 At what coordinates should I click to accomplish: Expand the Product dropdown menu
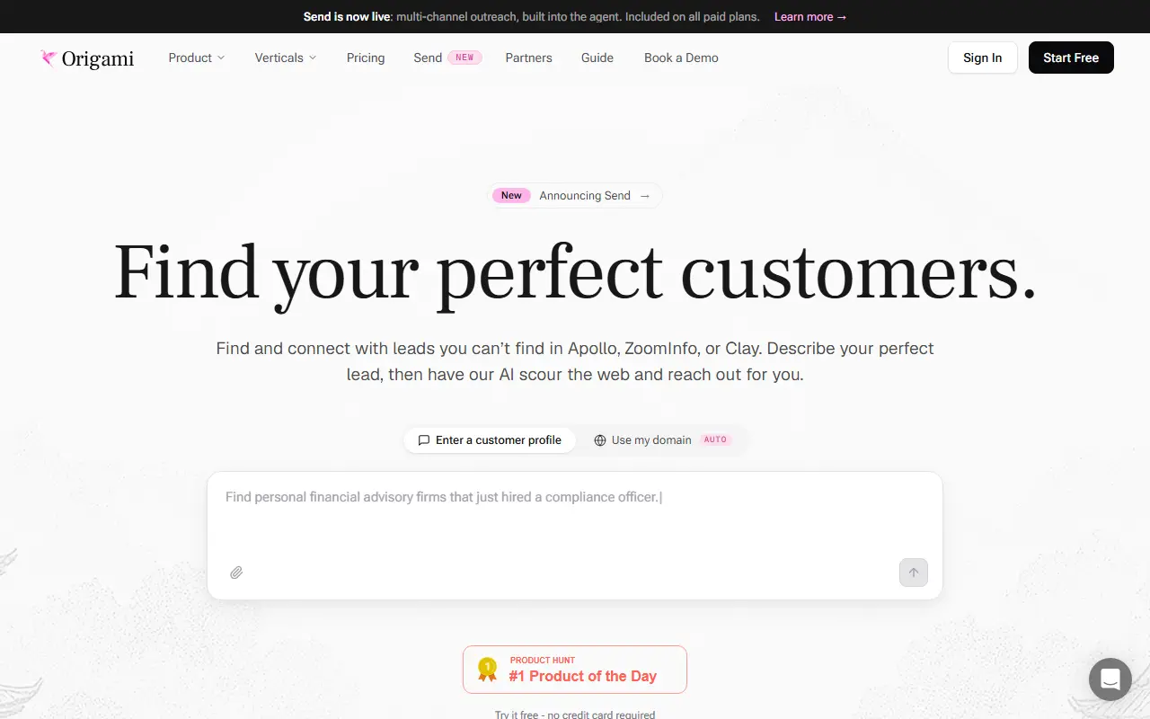point(197,58)
